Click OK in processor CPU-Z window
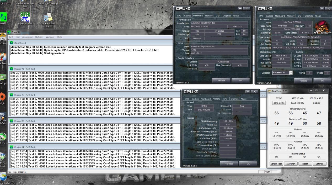Screen dimensions: 332x185 click(322, 80)
